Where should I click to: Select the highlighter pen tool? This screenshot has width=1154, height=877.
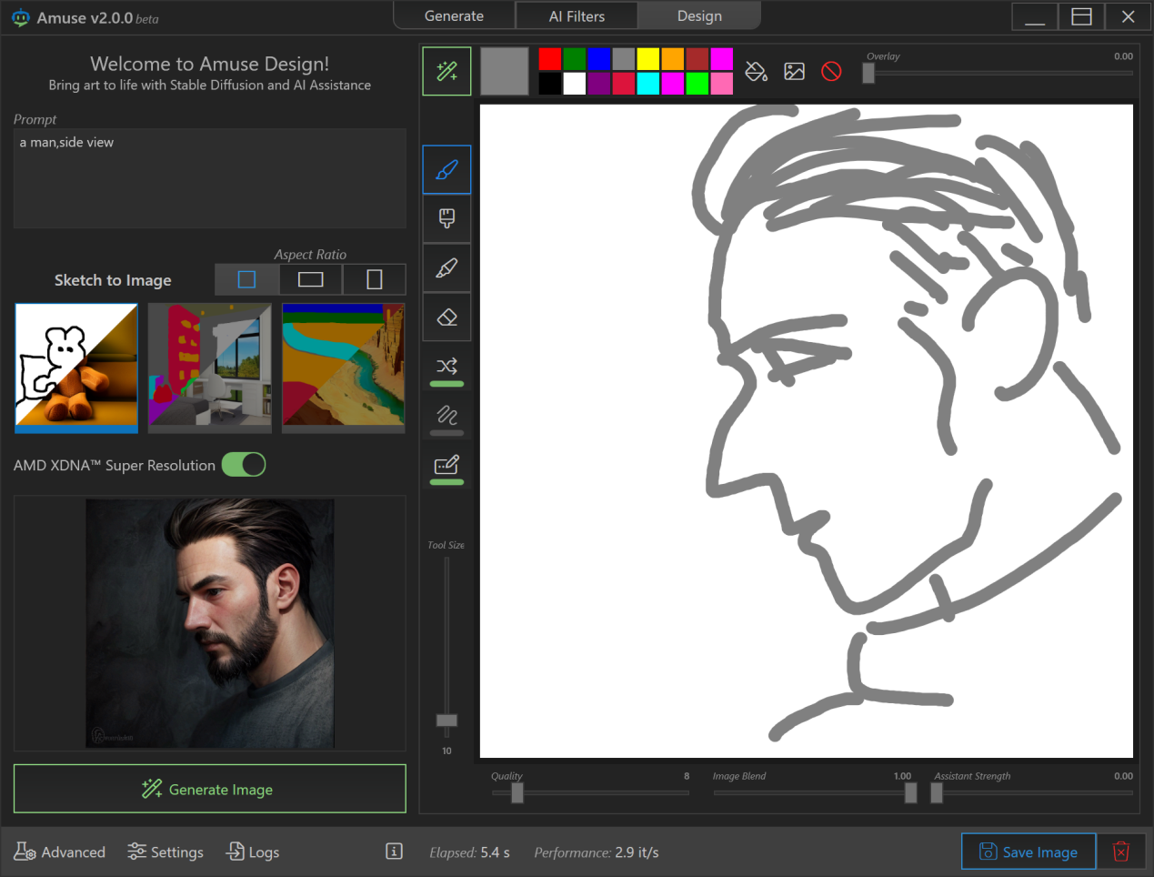coord(447,268)
